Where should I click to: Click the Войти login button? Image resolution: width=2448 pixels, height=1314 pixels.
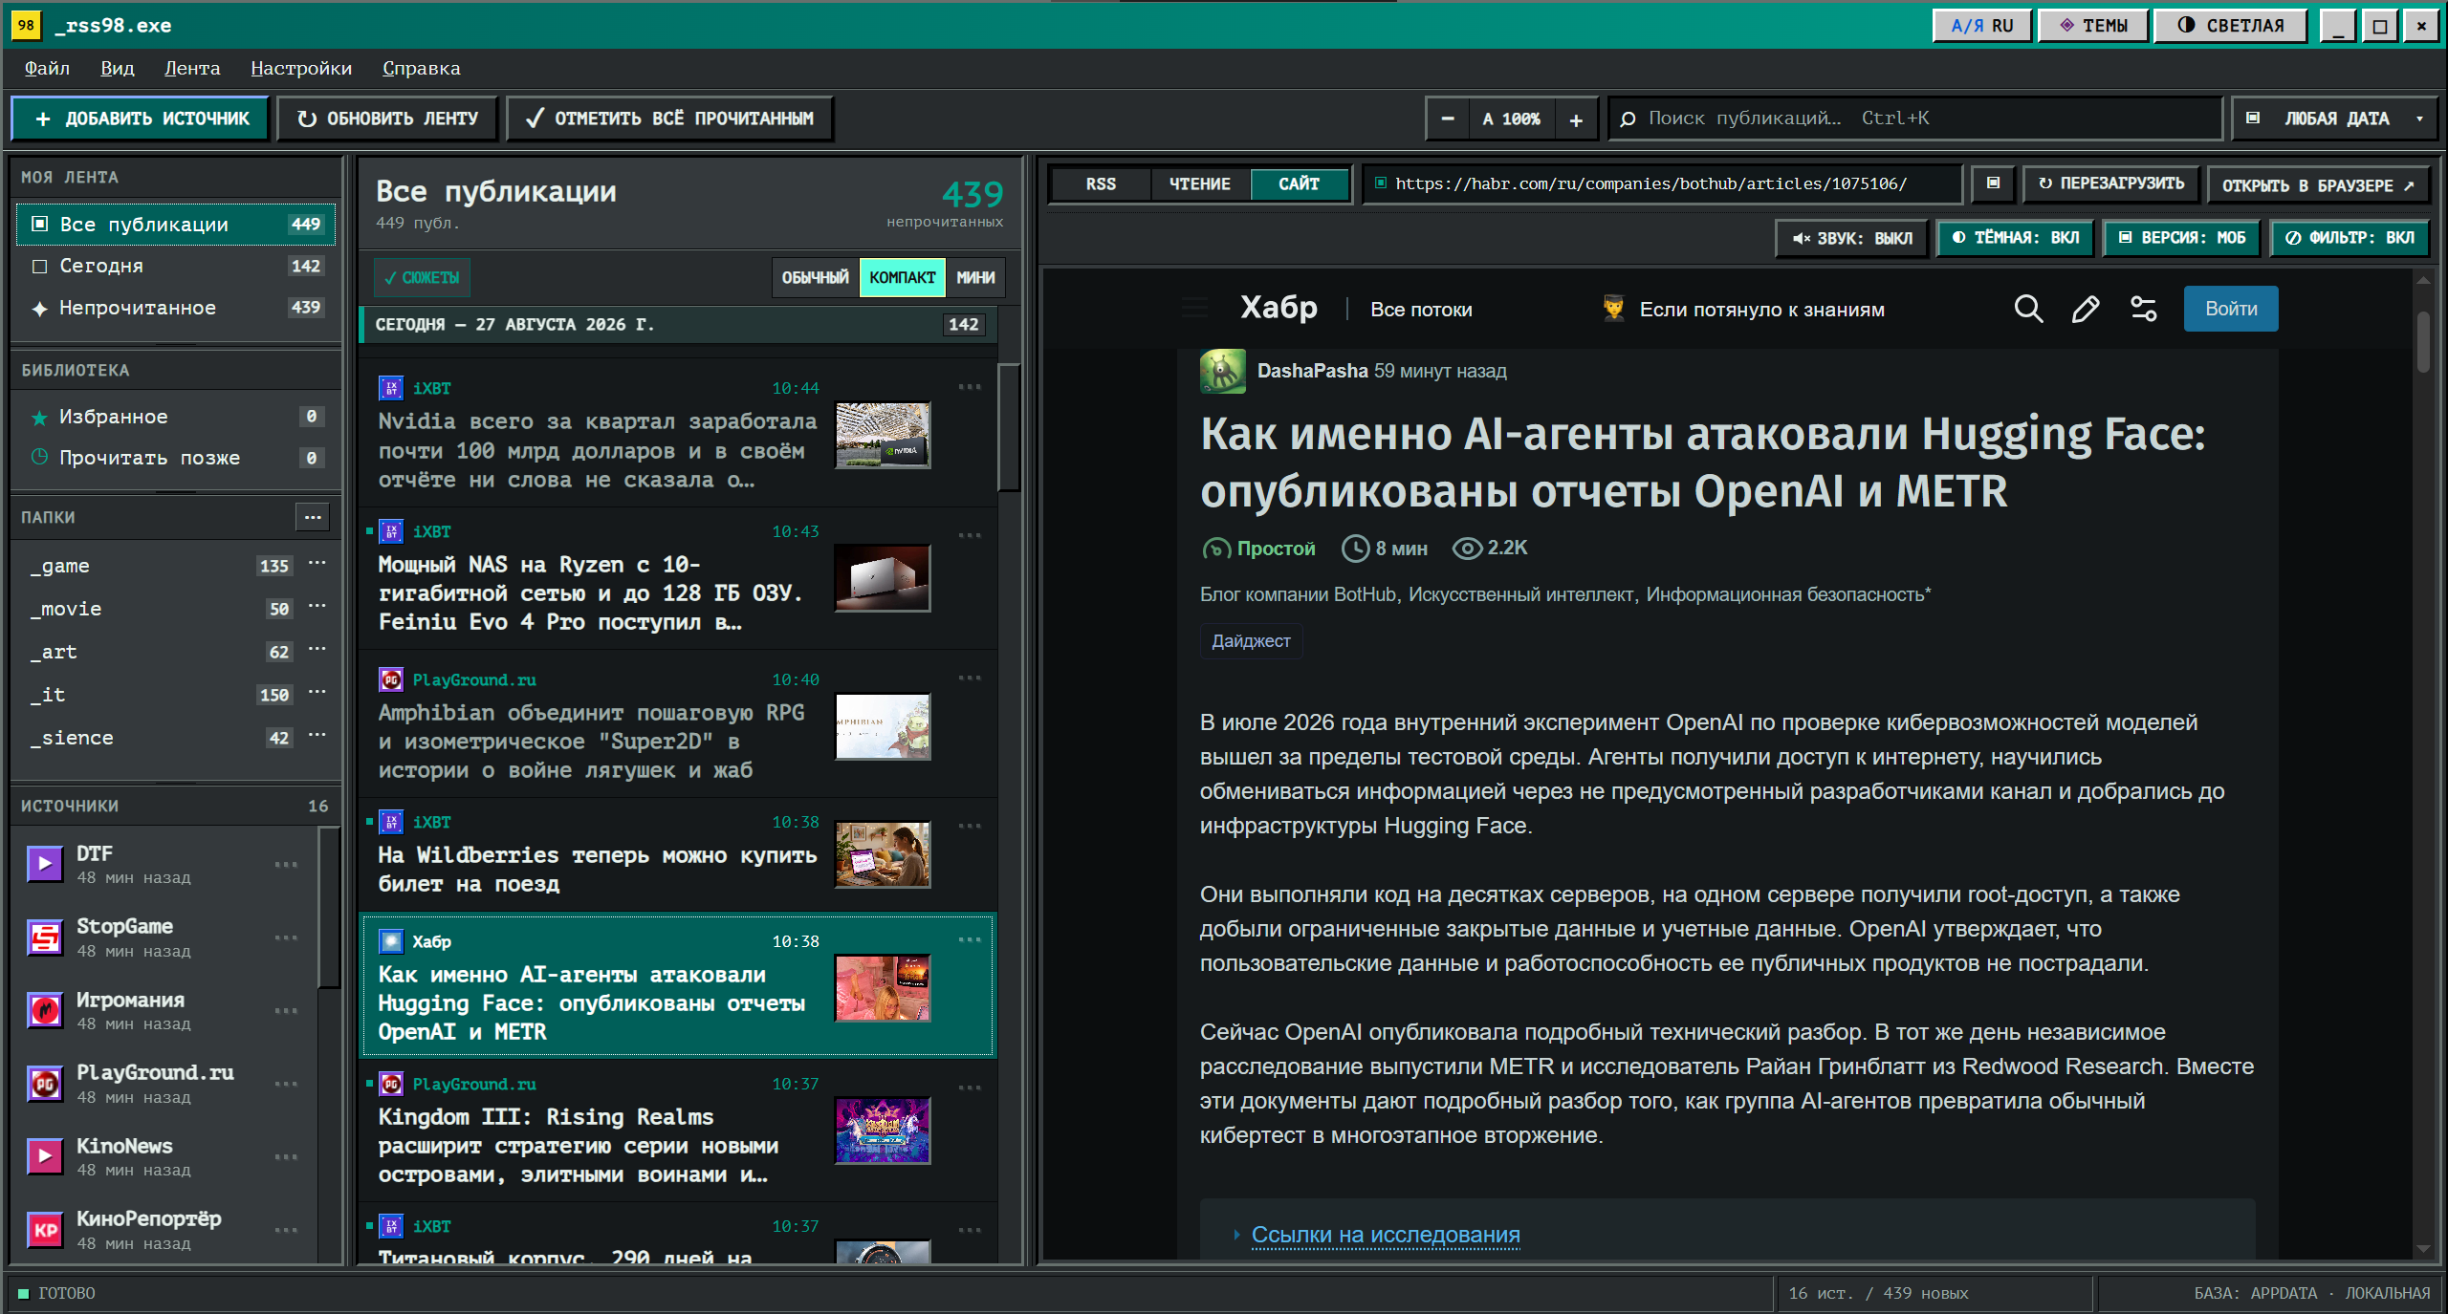click(2231, 309)
